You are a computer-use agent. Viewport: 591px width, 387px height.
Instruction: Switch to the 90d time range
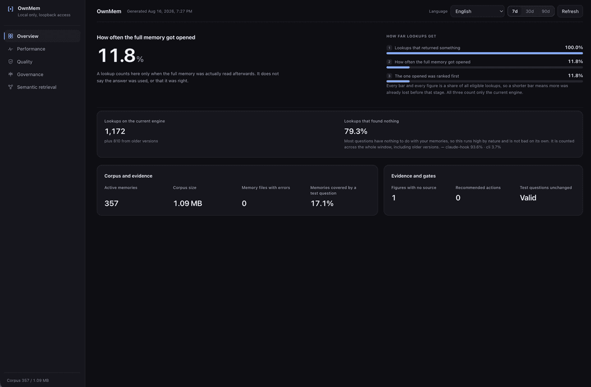coord(546,11)
